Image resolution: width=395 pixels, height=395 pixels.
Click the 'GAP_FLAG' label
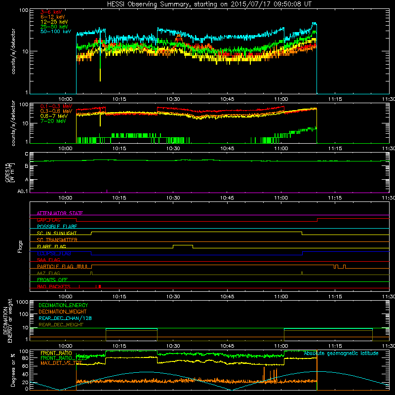coord(48,220)
